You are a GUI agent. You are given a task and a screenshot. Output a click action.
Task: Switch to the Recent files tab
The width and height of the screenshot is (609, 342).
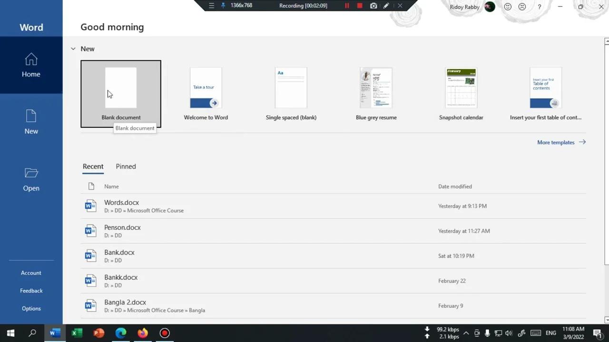coord(93,166)
